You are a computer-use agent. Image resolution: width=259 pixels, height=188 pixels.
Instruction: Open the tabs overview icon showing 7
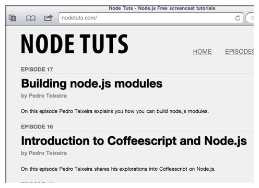[13, 18]
